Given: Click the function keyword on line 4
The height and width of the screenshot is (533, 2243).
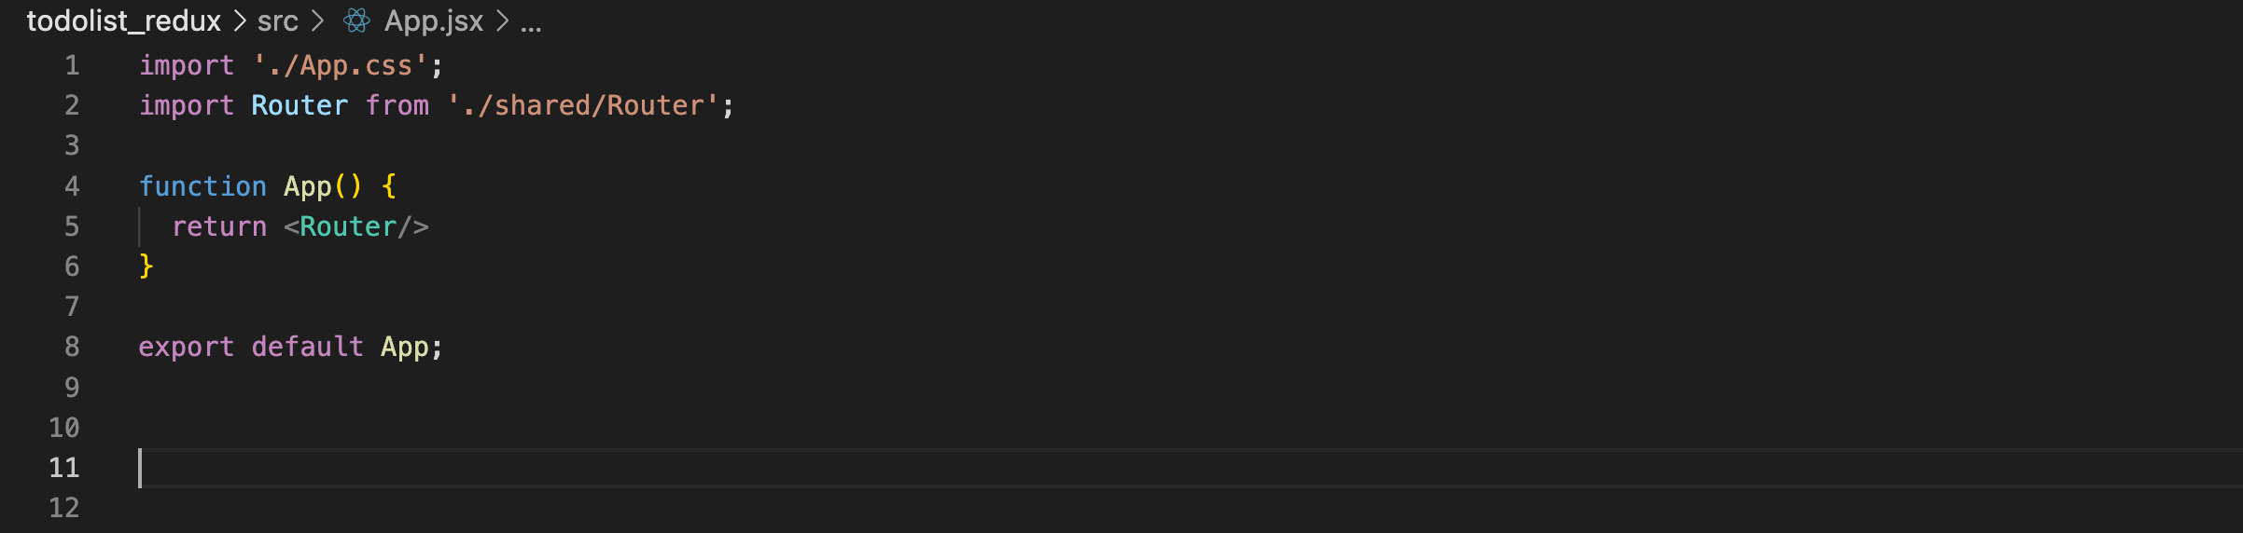Looking at the screenshot, I should (202, 186).
